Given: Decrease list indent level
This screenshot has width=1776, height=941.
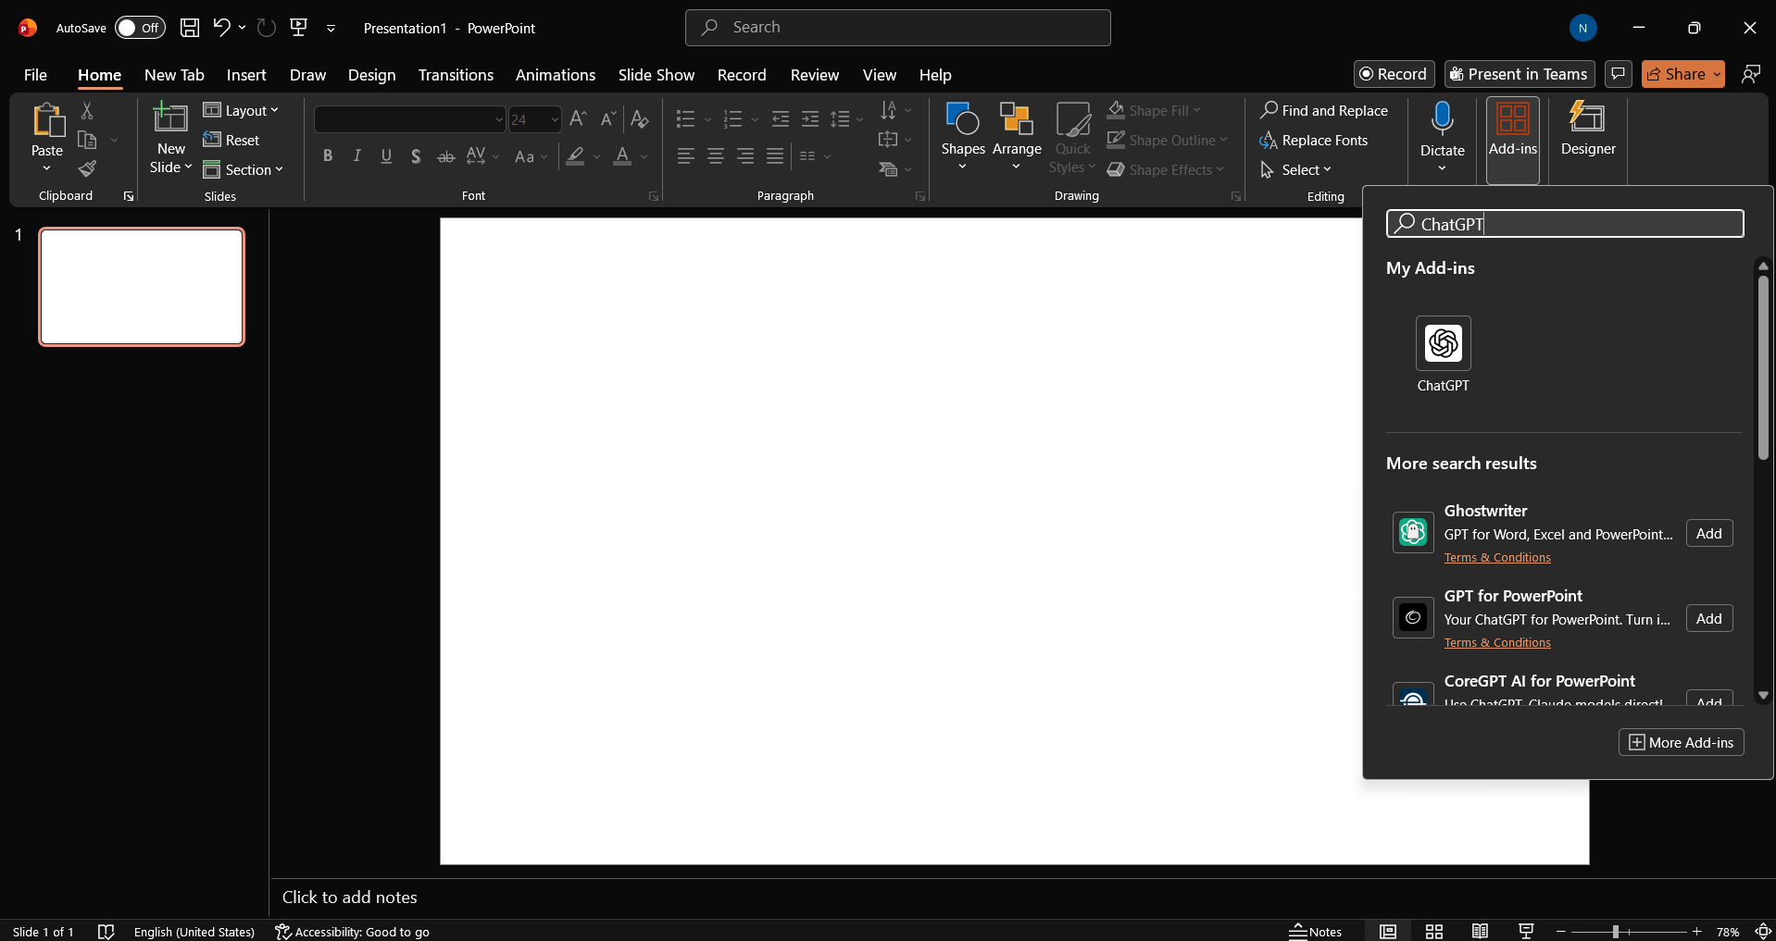Looking at the screenshot, I should pos(781,118).
